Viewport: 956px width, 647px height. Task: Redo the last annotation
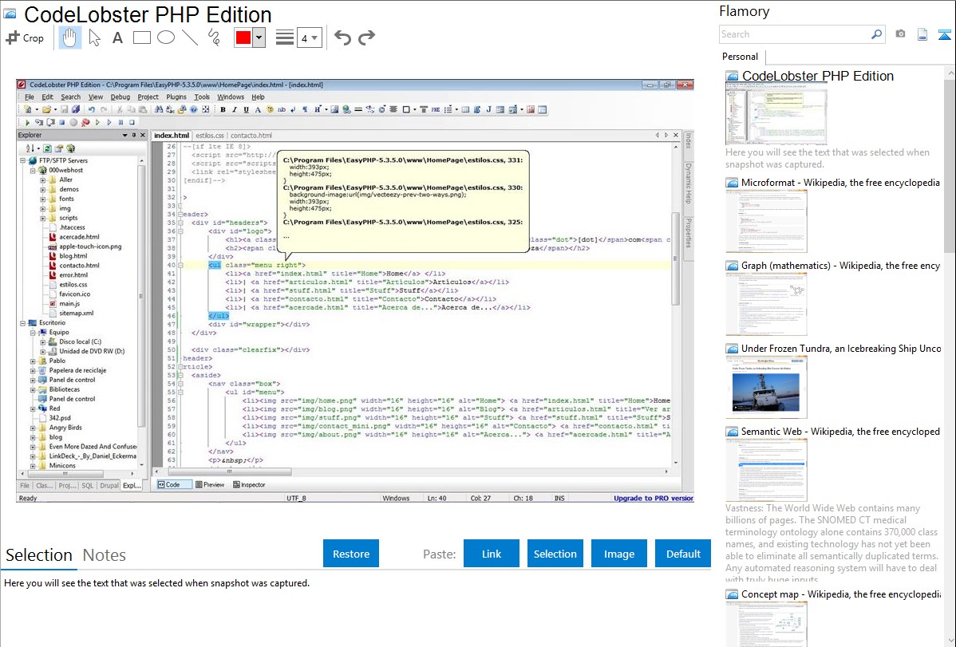pyautogui.click(x=366, y=37)
